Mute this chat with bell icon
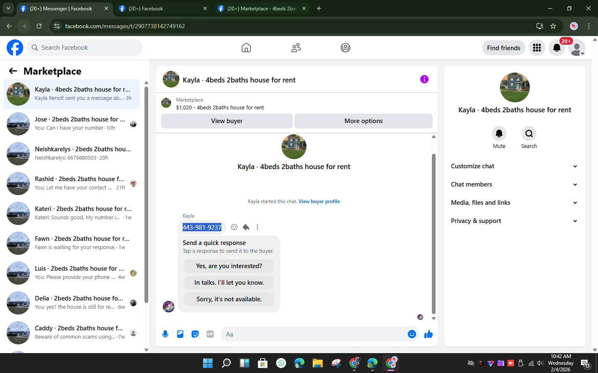598x373 pixels. point(499,133)
